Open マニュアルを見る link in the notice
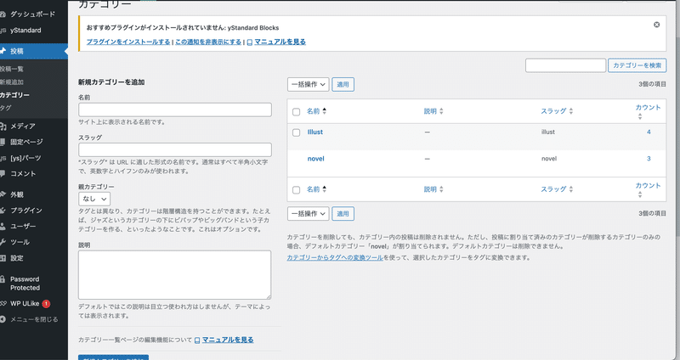Screen dimensions: 680x360 click(280, 42)
